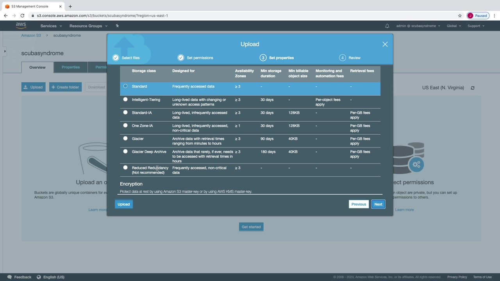Return to the Set permissions step

pyautogui.click(x=195, y=58)
